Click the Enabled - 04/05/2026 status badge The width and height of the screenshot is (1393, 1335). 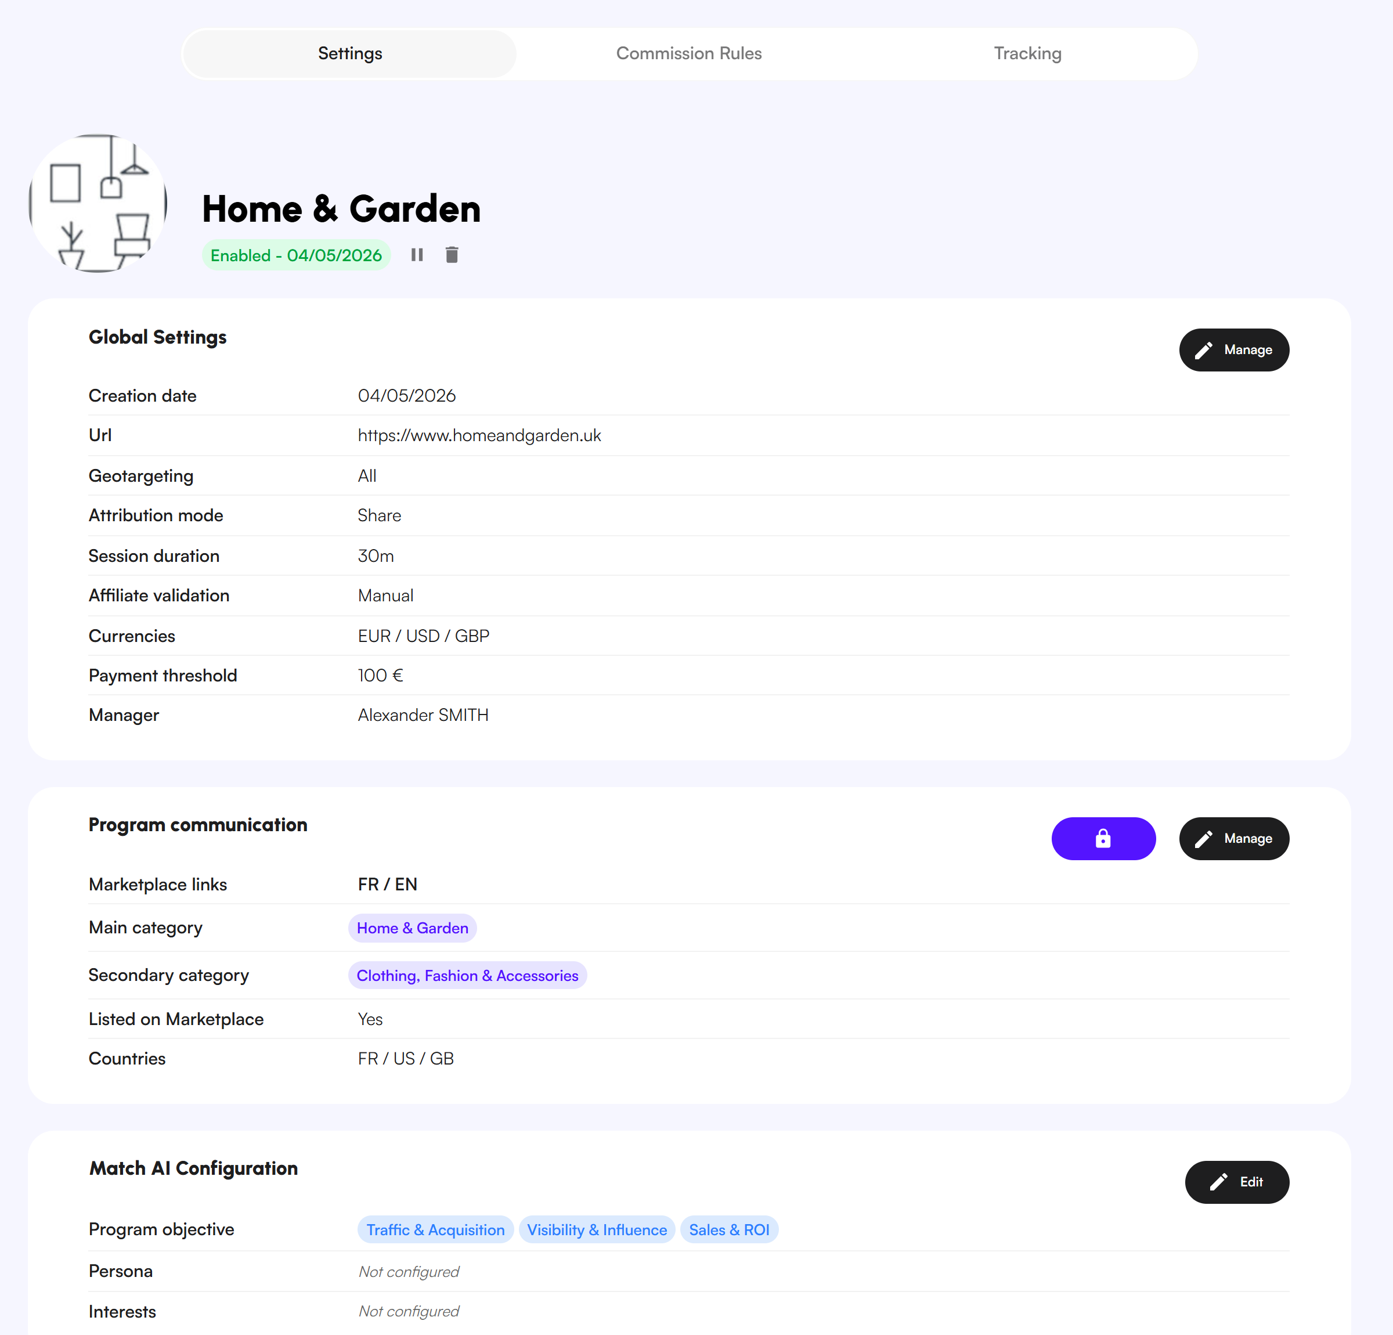tap(297, 255)
